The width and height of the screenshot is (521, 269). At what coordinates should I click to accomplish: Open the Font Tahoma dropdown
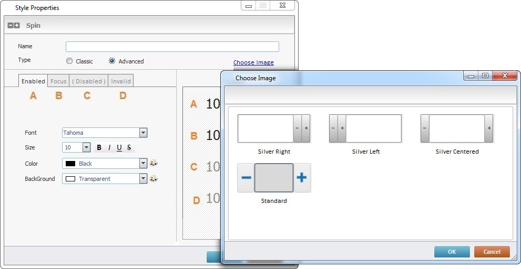point(143,133)
